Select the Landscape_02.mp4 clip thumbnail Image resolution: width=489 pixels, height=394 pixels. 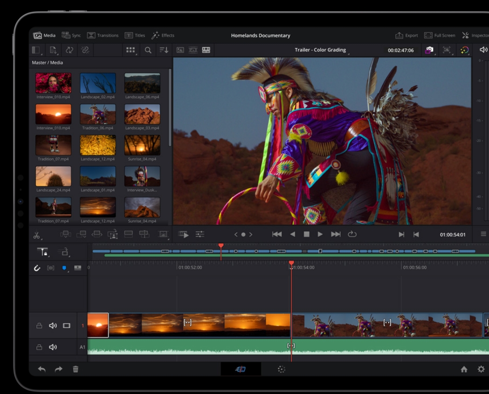[x=98, y=83]
